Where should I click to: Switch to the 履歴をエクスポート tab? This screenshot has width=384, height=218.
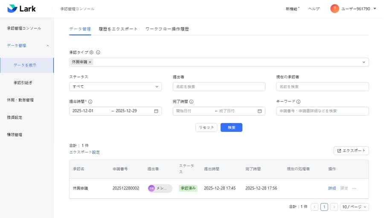(118, 29)
